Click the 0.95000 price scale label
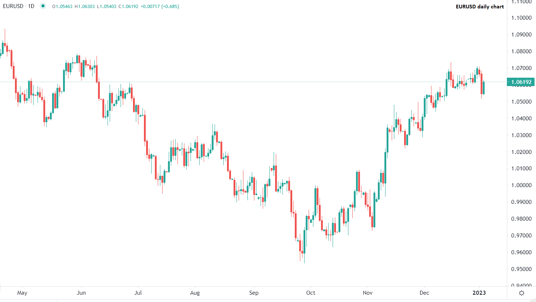 [x=521, y=269]
